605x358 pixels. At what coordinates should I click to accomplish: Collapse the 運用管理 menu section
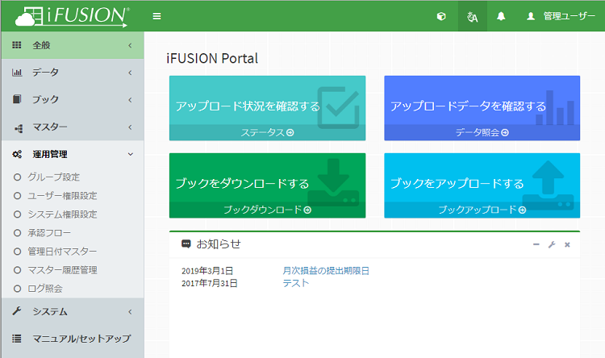tap(72, 154)
